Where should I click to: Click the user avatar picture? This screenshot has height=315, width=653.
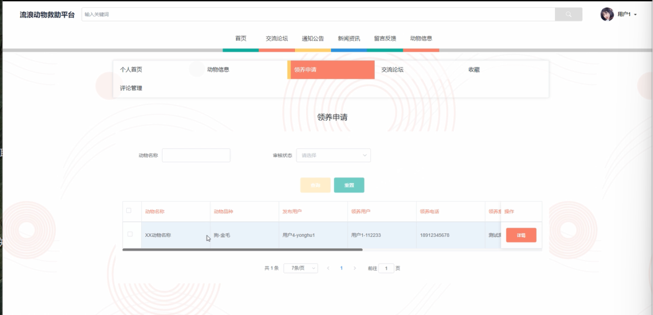(x=607, y=15)
